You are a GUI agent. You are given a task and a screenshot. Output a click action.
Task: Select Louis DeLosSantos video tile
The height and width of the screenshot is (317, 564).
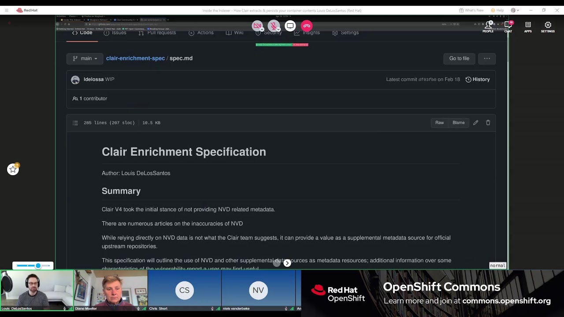coord(37,291)
